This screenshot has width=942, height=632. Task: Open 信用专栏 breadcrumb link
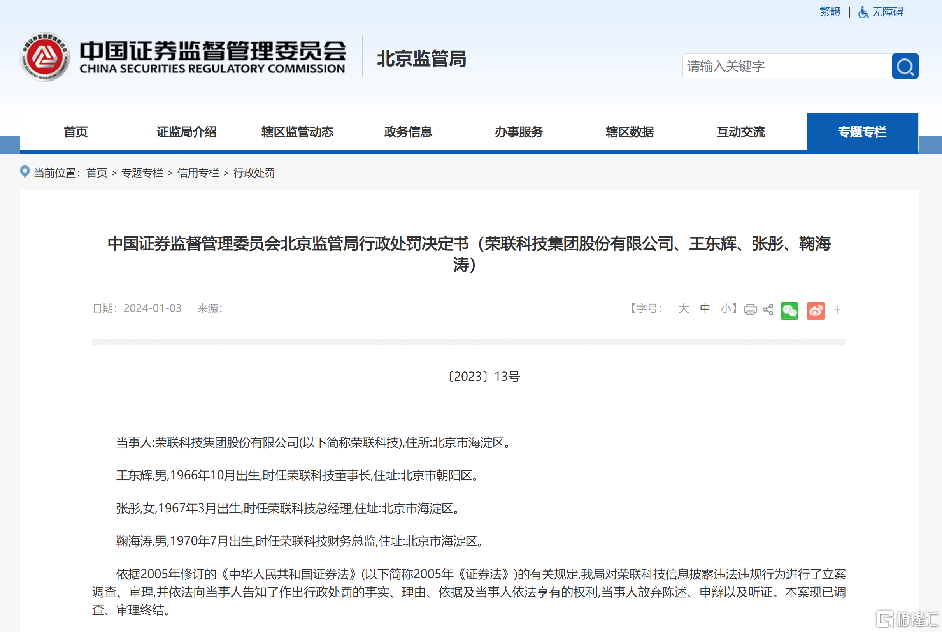198,173
